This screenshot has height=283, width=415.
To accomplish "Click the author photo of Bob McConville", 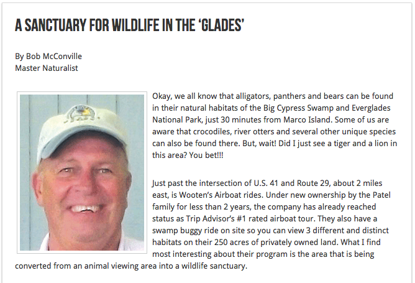I will tap(82, 172).
